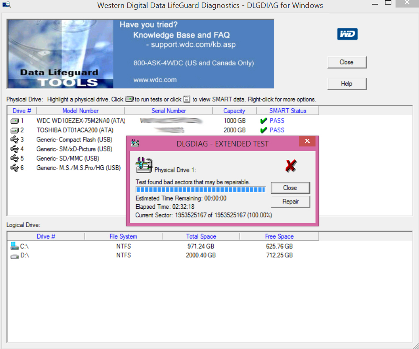Sort by Free Space column header
This screenshot has width=419, height=349.
(279, 236)
